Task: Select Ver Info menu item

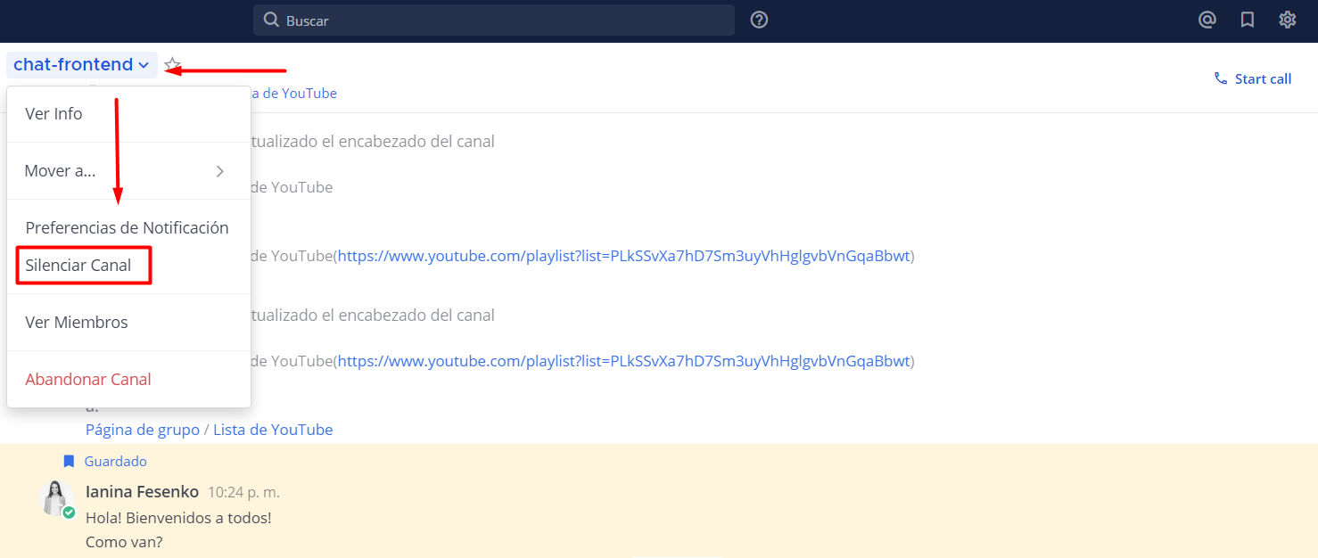Action: point(54,114)
